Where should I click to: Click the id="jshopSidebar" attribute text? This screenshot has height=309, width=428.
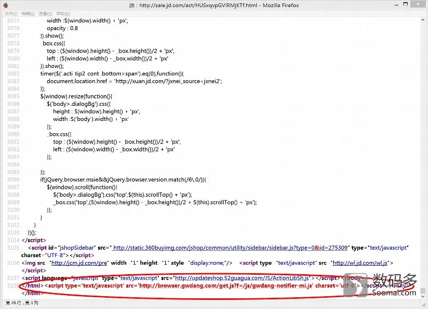tap(72, 248)
